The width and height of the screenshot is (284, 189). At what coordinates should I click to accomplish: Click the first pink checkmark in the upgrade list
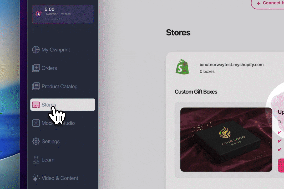click(280, 132)
